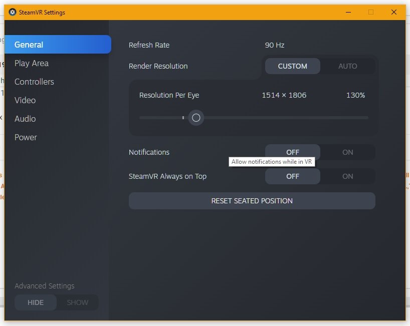The image size is (410, 326).
Task: Enable SteamVR Always on Top
Action: point(347,176)
